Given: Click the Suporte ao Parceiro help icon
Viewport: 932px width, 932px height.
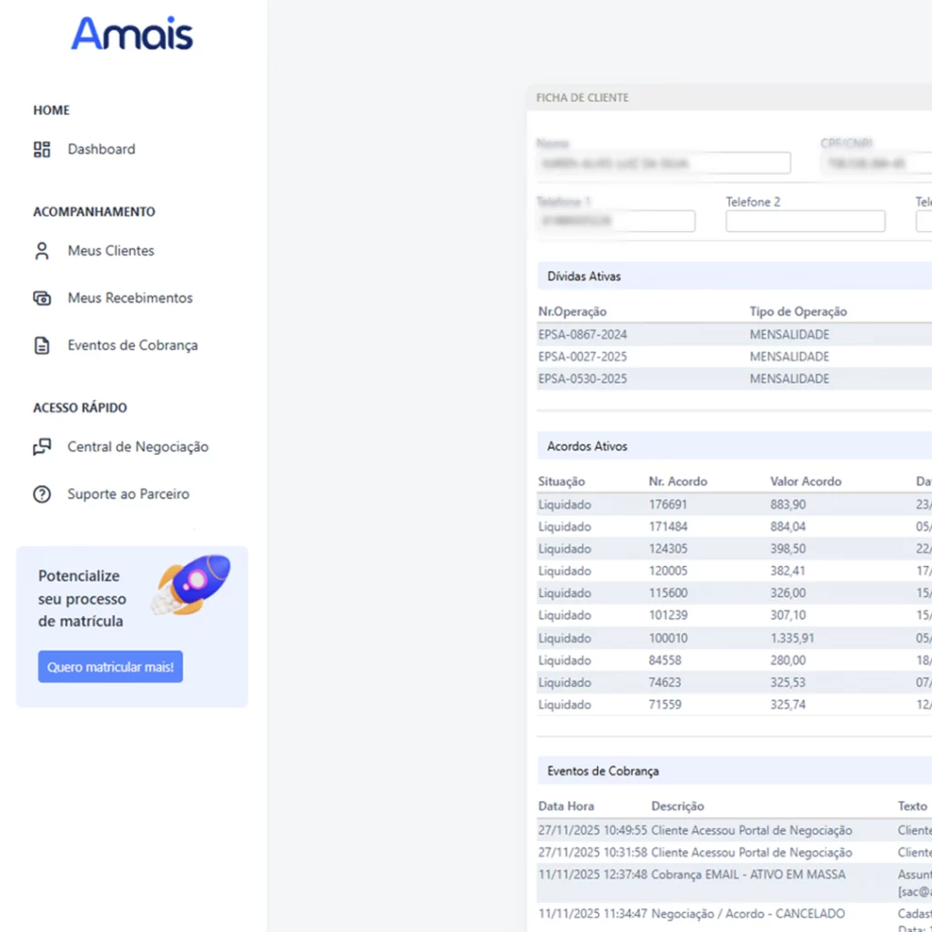Looking at the screenshot, I should 42,494.
